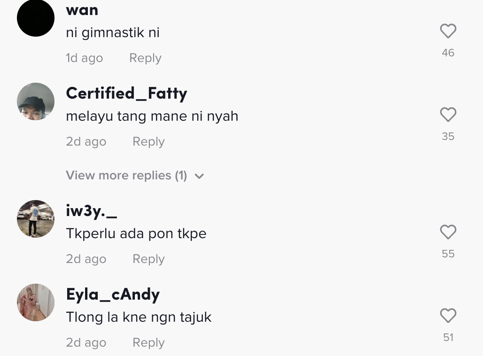This screenshot has height=356, width=483.
Task: Heart Eyla_cAndy's comment
Action: [448, 316]
